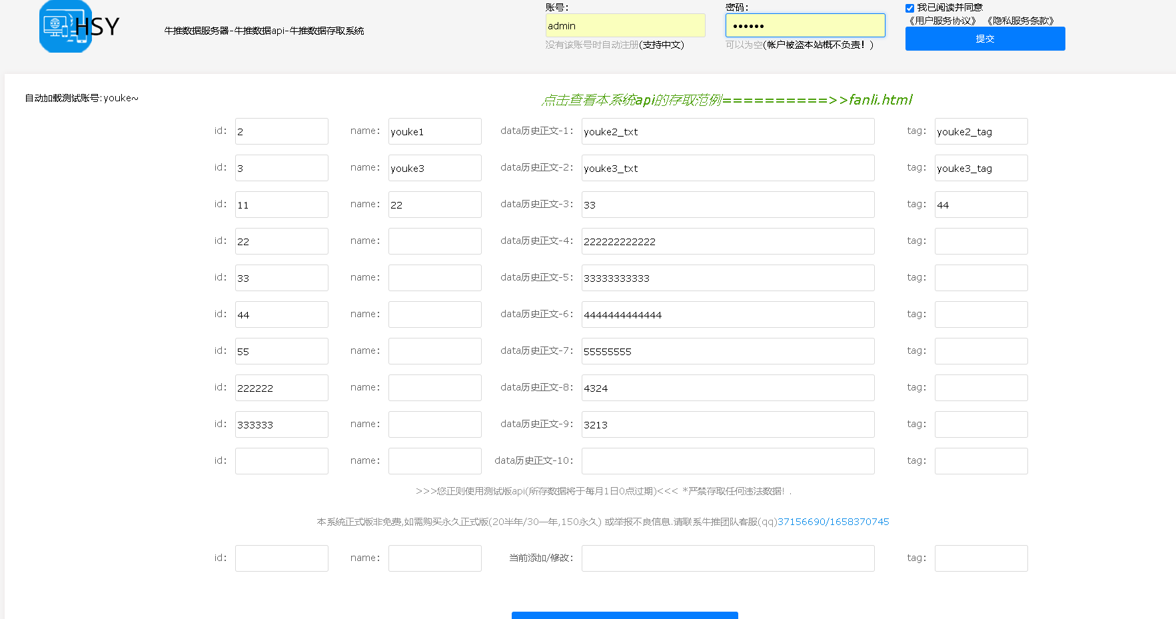Open the fanli.html API example link
This screenshot has width=1176, height=619.
tap(728, 100)
